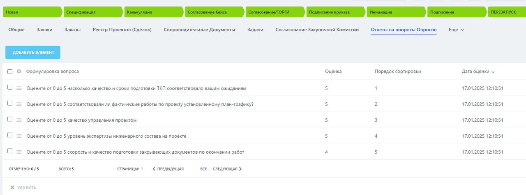The height and width of the screenshot is (195, 526).
Task: Click the Удалить button
Action: coord(23,188)
